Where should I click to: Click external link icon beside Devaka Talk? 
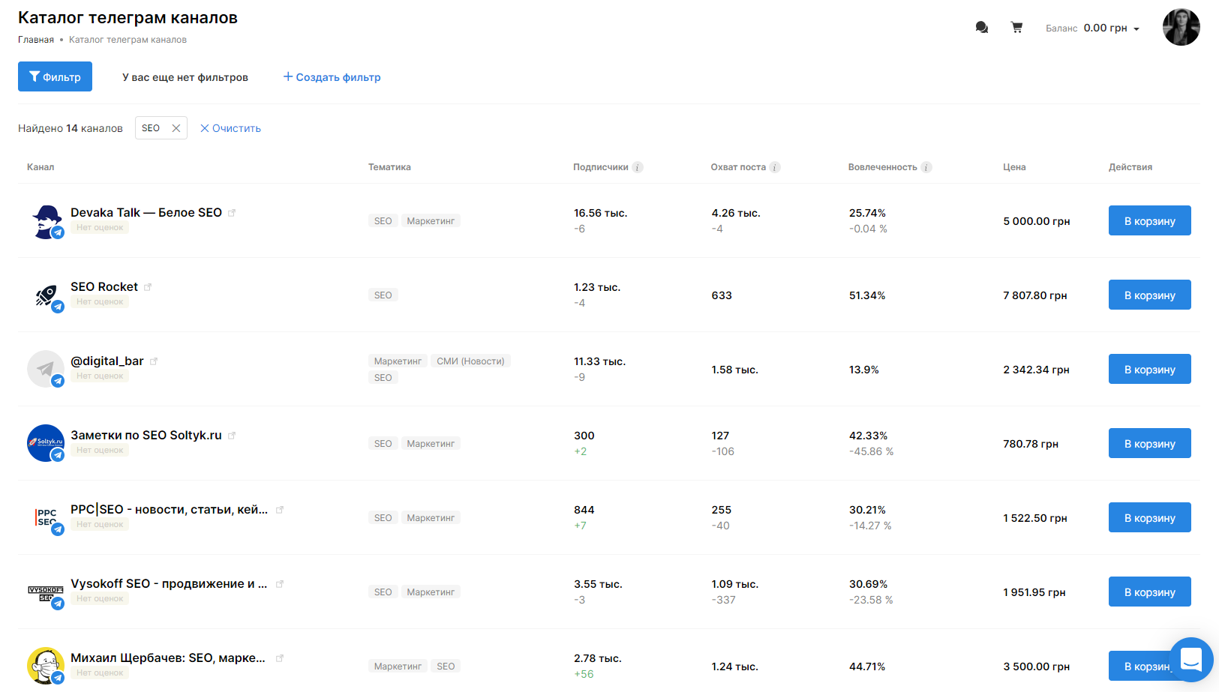coord(232,213)
